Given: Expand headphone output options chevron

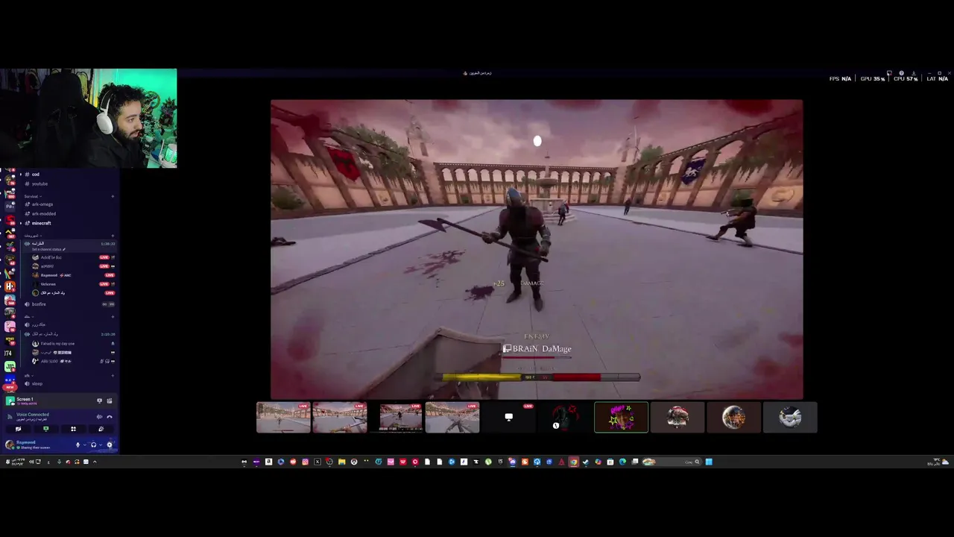Looking at the screenshot, I should click(x=101, y=445).
